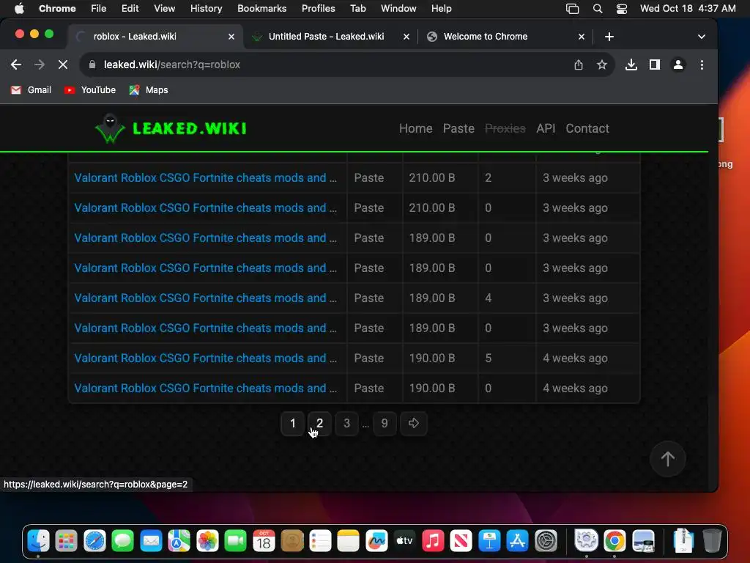
Task: Open Calendar from the Dock
Action: point(264,541)
